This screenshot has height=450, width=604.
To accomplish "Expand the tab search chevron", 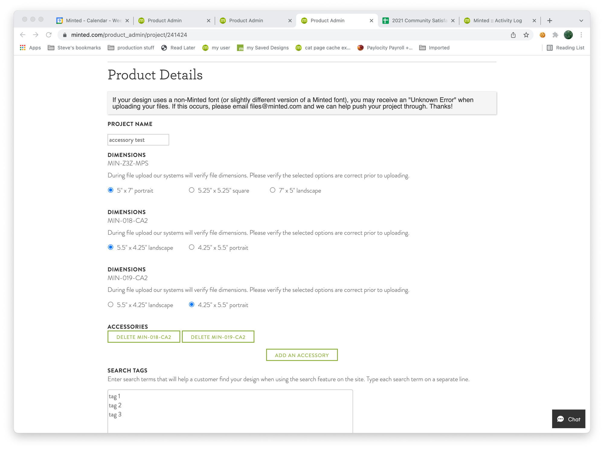I will tap(581, 21).
